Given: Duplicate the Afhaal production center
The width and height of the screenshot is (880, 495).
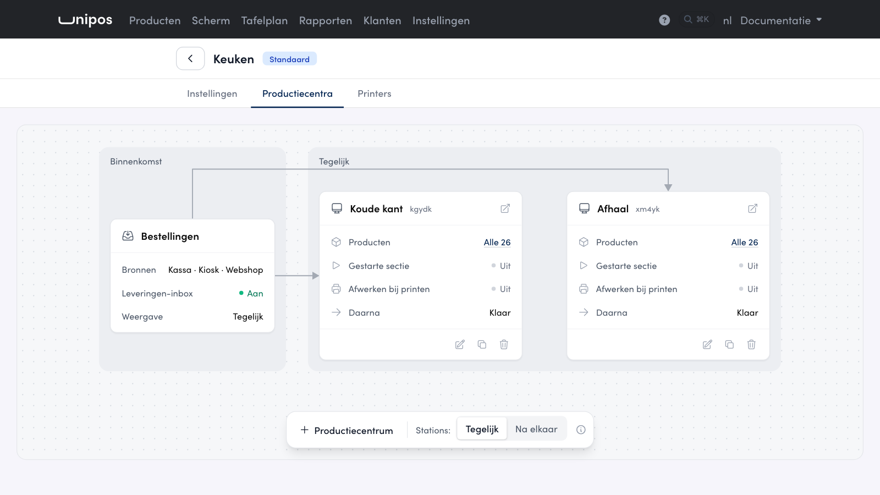Looking at the screenshot, I should point(729,344).
